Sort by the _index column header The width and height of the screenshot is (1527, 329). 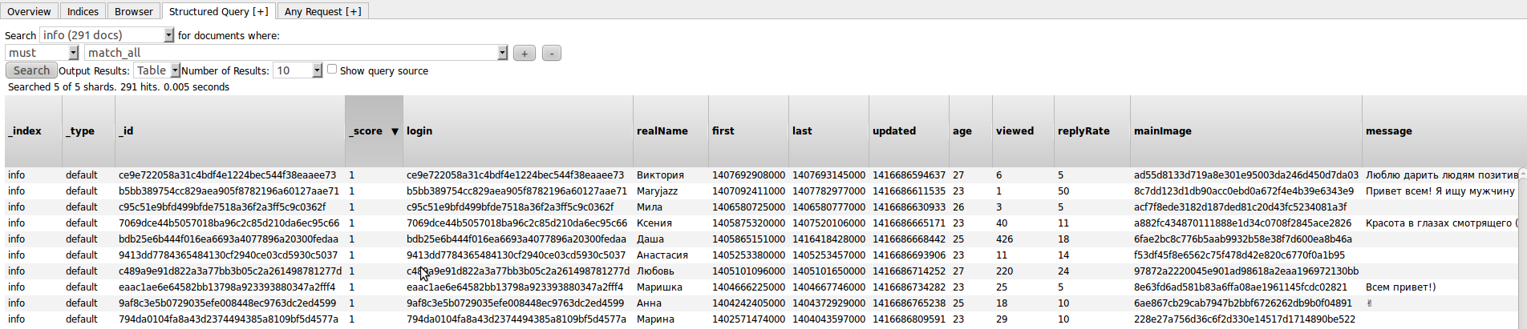33,131
